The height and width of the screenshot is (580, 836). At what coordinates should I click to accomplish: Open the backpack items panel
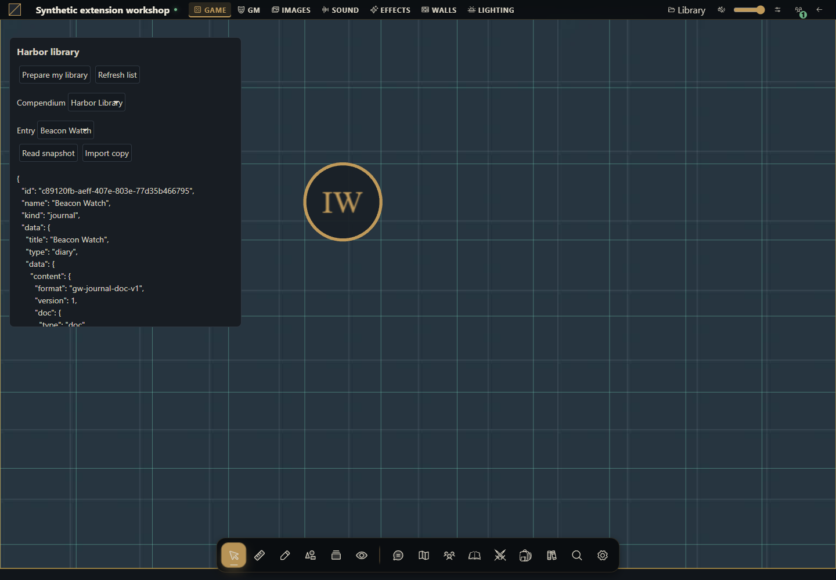(x=526, y=556)
